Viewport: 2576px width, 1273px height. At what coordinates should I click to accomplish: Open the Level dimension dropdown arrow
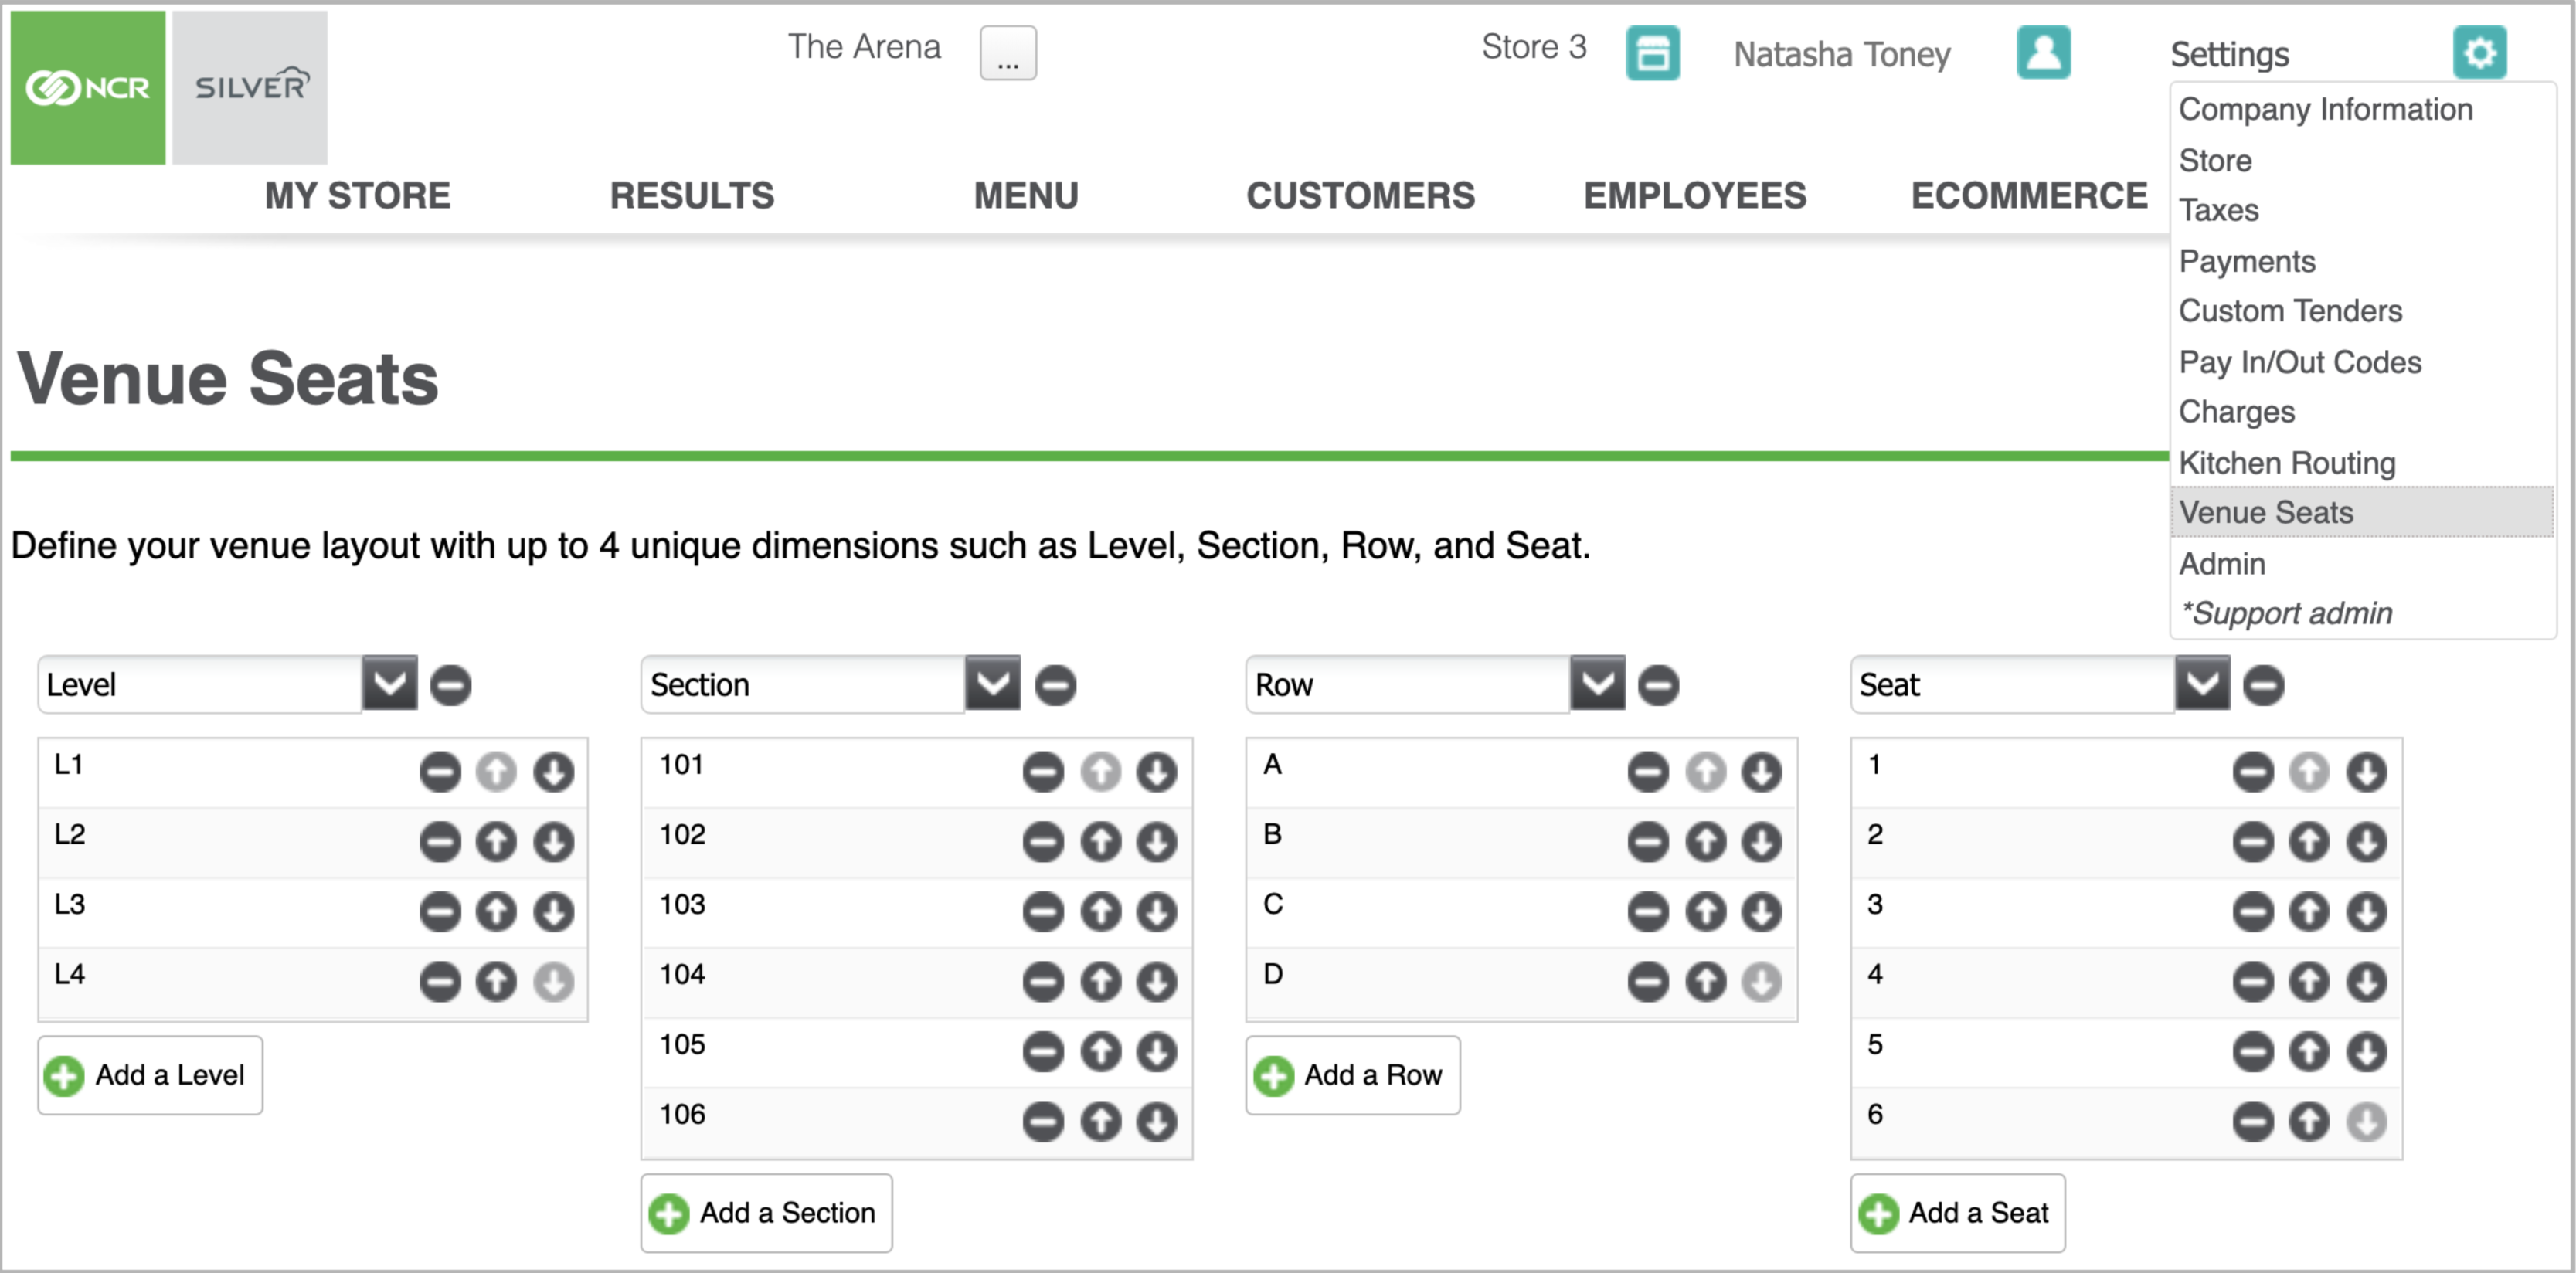pos(390,684)
